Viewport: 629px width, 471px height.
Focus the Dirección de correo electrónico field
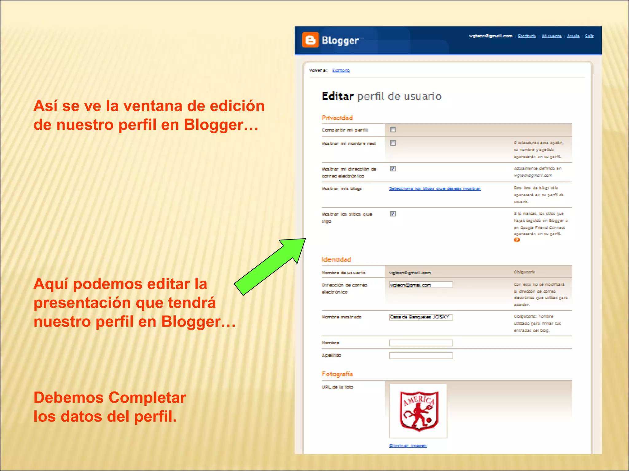click(x=421, y=285)
